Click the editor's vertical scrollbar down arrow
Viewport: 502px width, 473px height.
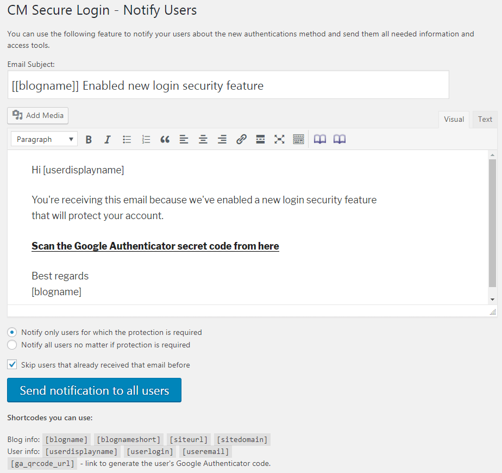click(492, 300)
